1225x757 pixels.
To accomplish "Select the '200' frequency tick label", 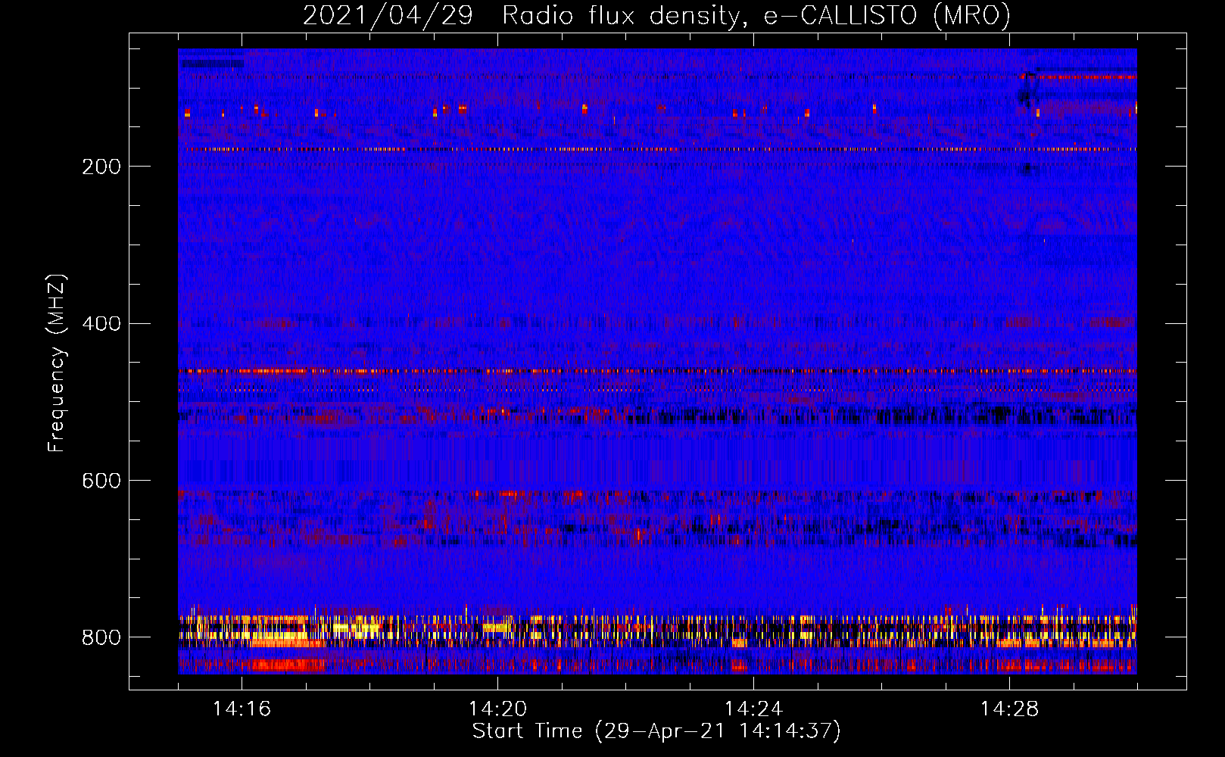I will (101, 167).
